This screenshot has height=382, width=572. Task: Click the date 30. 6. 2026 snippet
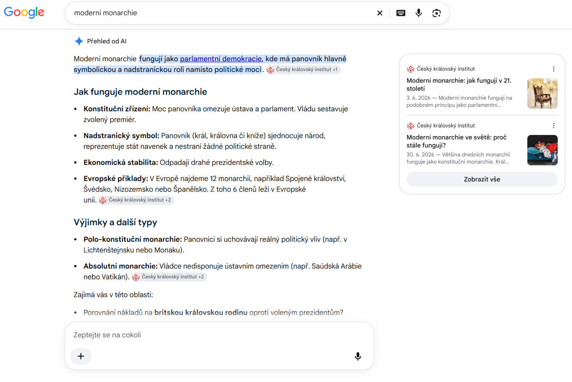pos(420,155)
